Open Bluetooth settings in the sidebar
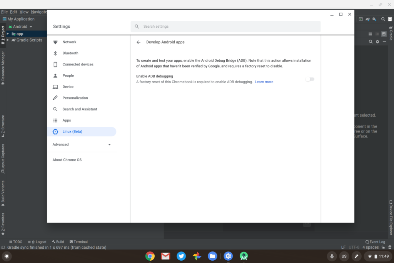Image resolution: width=394 pixels, height=263 pixels. (x=70, y=53)
